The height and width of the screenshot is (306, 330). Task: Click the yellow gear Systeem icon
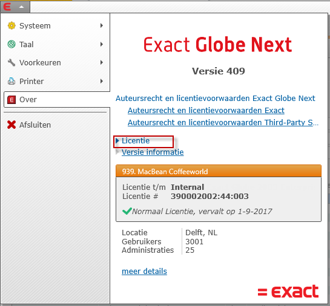point(12,25)
